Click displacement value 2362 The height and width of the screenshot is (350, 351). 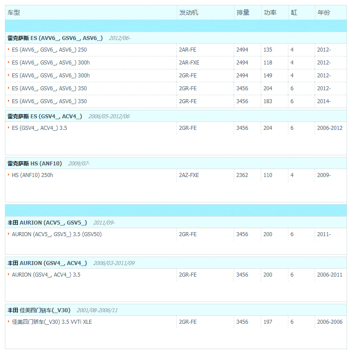coord(242,175)
